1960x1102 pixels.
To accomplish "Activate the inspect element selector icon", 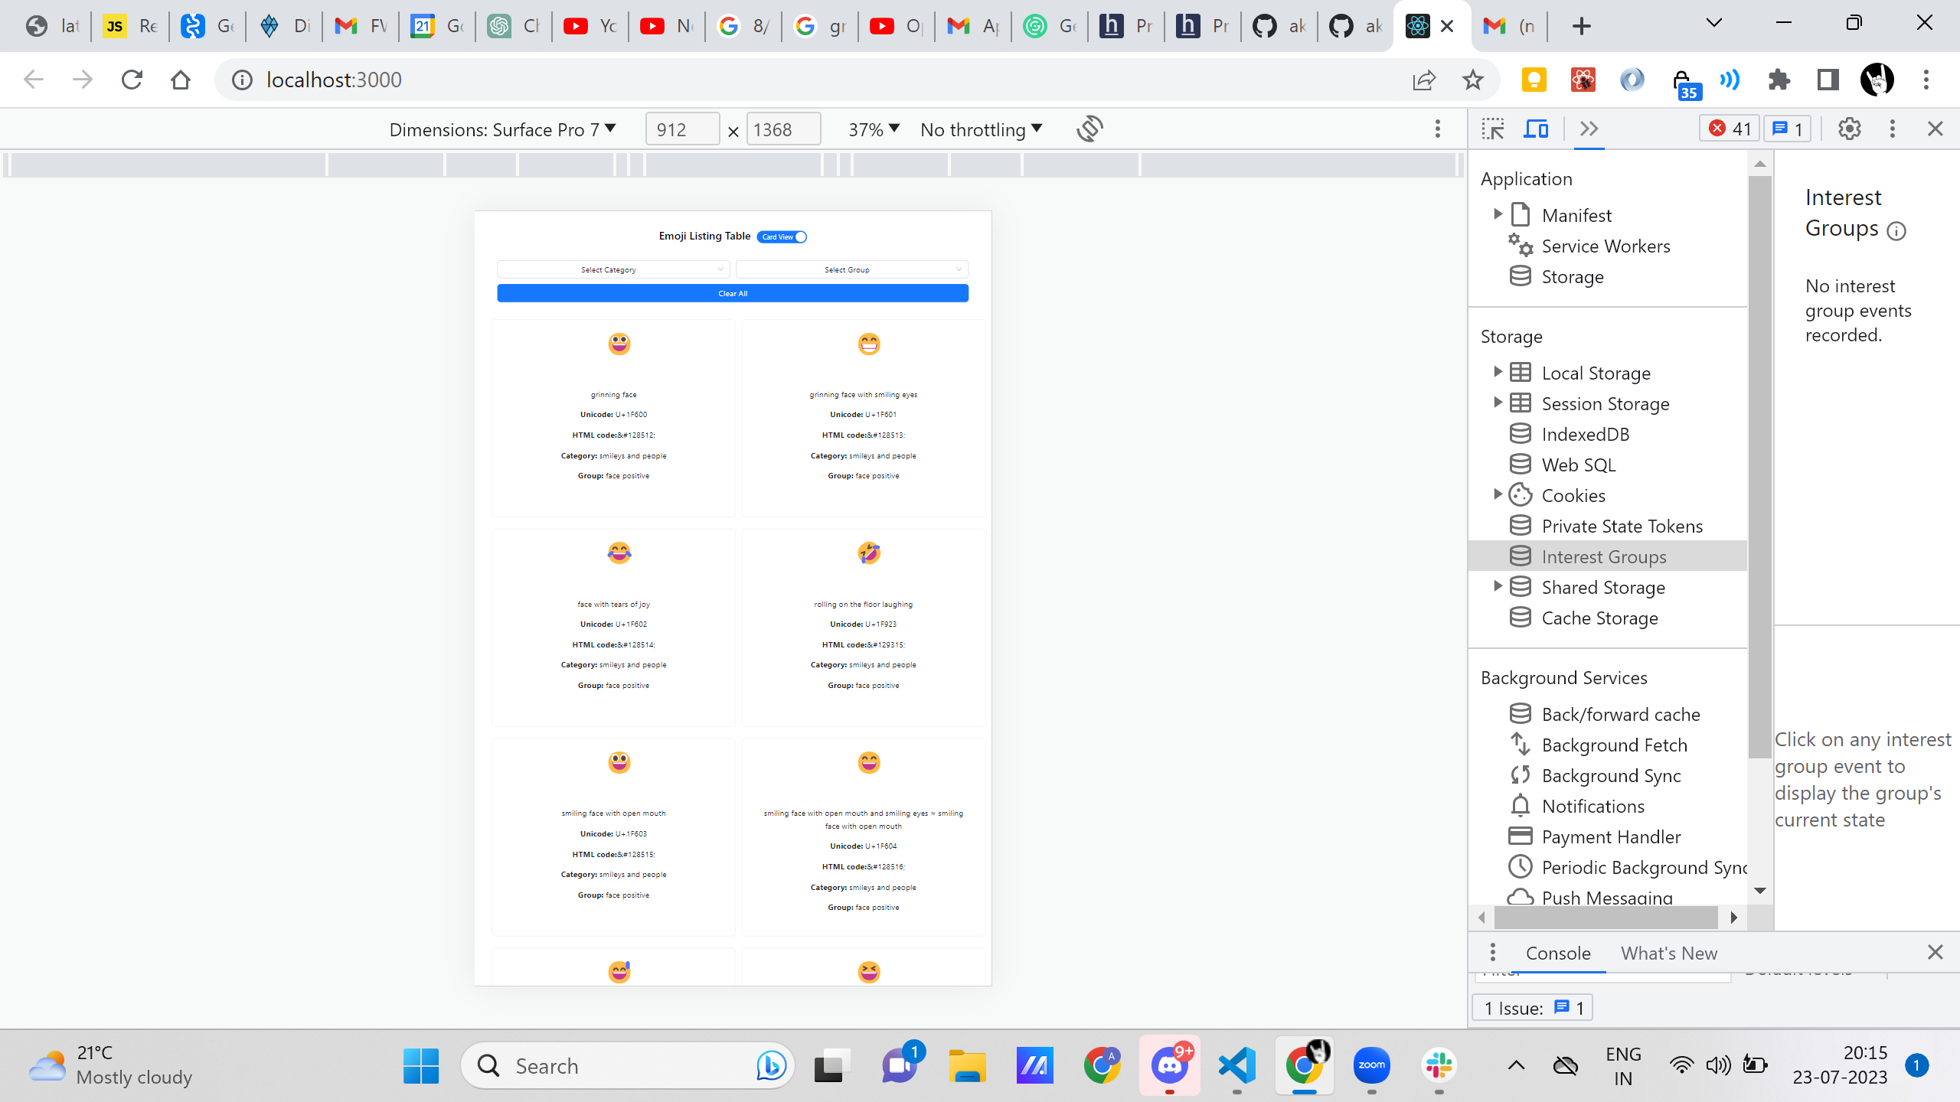I will pyautogui.click(x=1492, y=129).
